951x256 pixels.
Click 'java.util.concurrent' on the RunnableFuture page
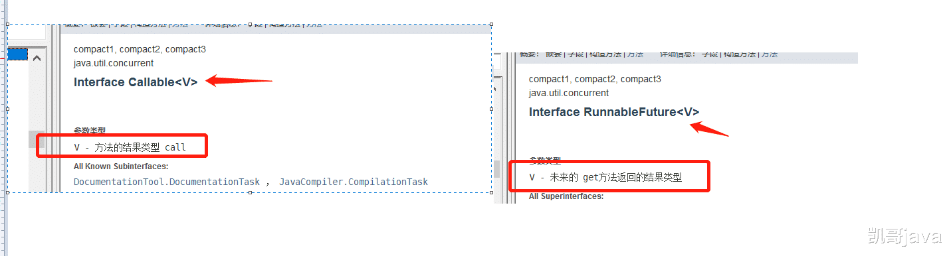click(x=569, y=93)
